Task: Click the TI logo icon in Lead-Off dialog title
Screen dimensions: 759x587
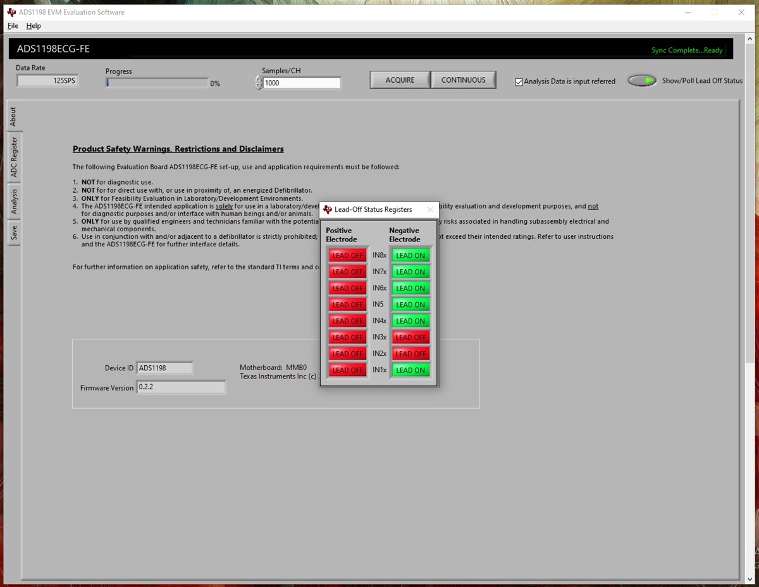Action: (328, 210)
